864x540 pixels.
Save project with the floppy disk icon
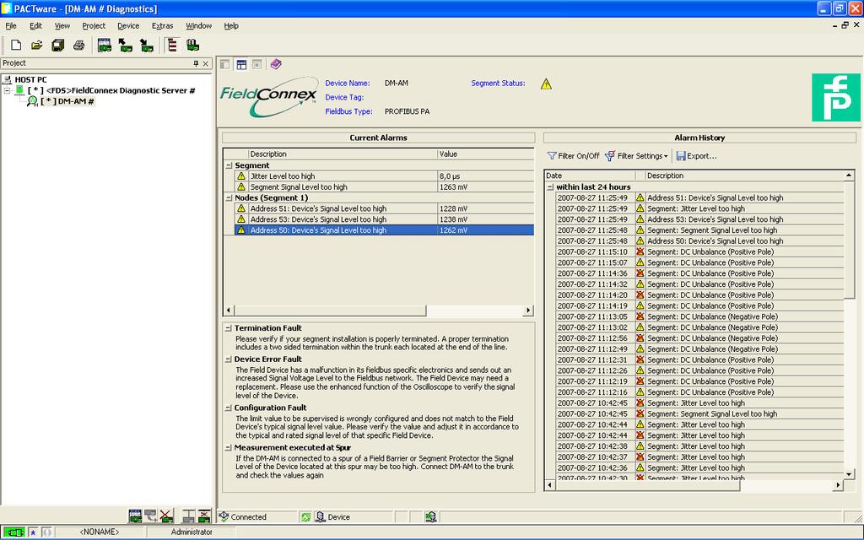(x=58, y=46)
